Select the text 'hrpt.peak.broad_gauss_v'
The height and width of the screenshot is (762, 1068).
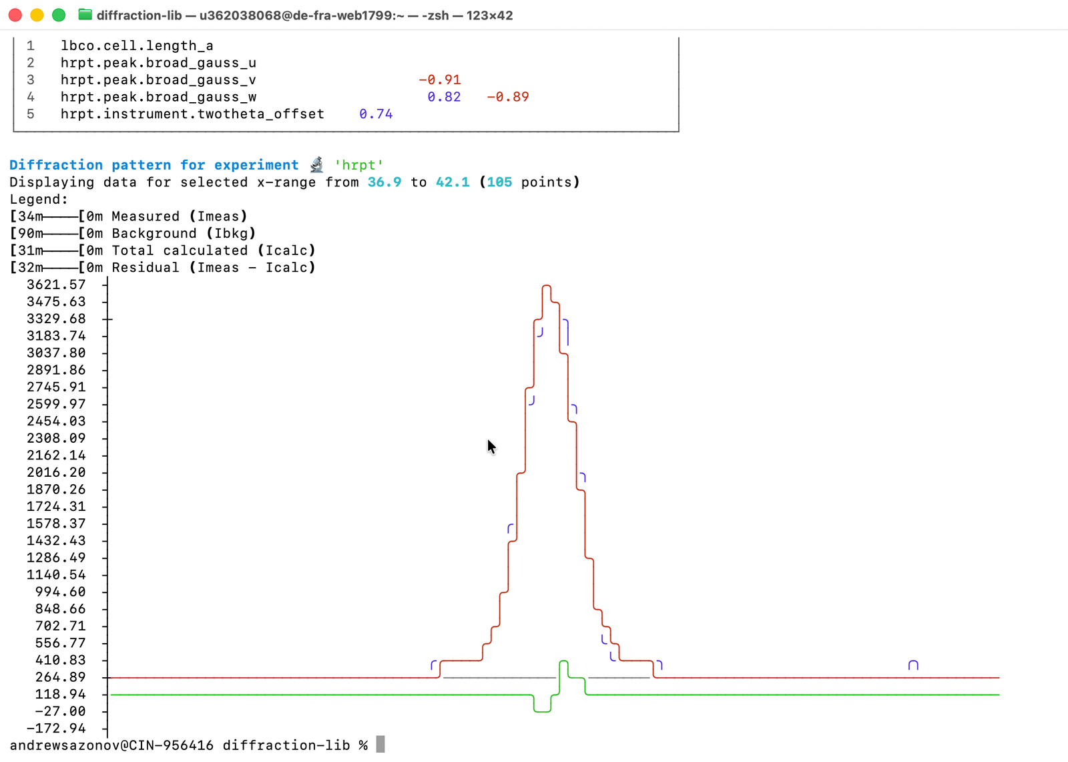pos(158,80)
